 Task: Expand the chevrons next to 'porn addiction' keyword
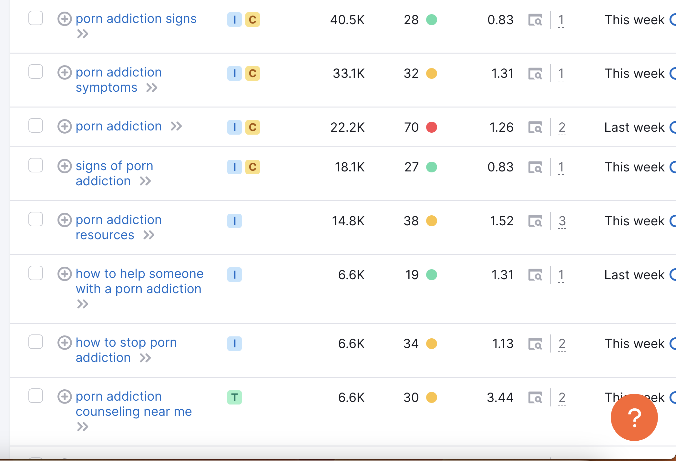[176, 126]
